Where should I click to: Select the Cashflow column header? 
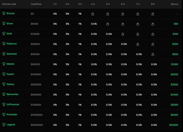click(x=36, y=4)
